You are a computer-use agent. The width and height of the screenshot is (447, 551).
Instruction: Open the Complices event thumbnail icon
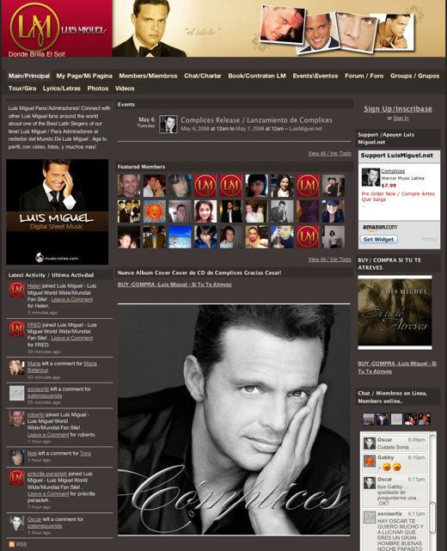(x=168, y=124)
